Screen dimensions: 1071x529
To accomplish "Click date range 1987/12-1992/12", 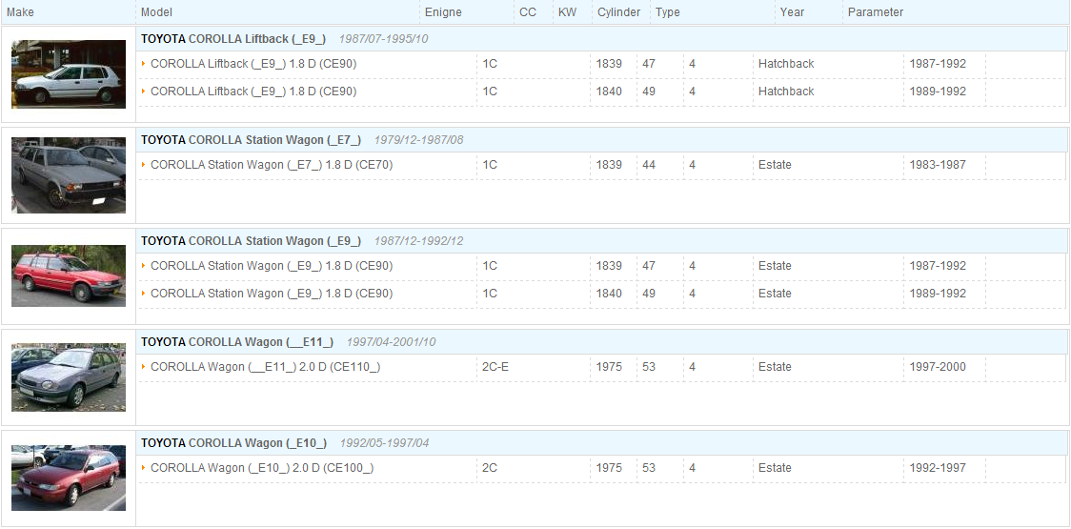I will 418,241.
